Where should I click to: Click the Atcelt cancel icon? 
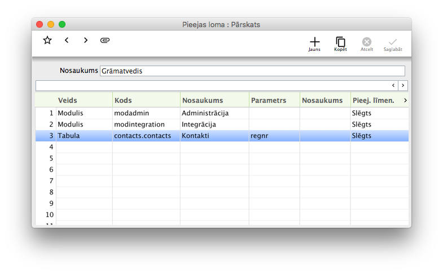click(x=367, y=42)
